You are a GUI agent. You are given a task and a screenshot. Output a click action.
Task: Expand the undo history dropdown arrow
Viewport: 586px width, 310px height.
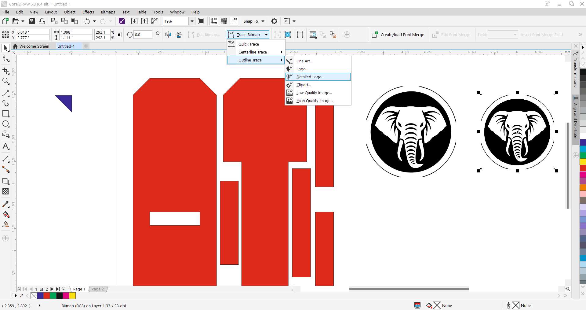tap(94, 21)
